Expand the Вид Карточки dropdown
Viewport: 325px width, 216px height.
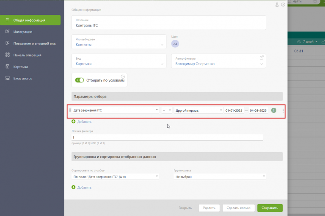pyautogui.click(x=119, y=61)
